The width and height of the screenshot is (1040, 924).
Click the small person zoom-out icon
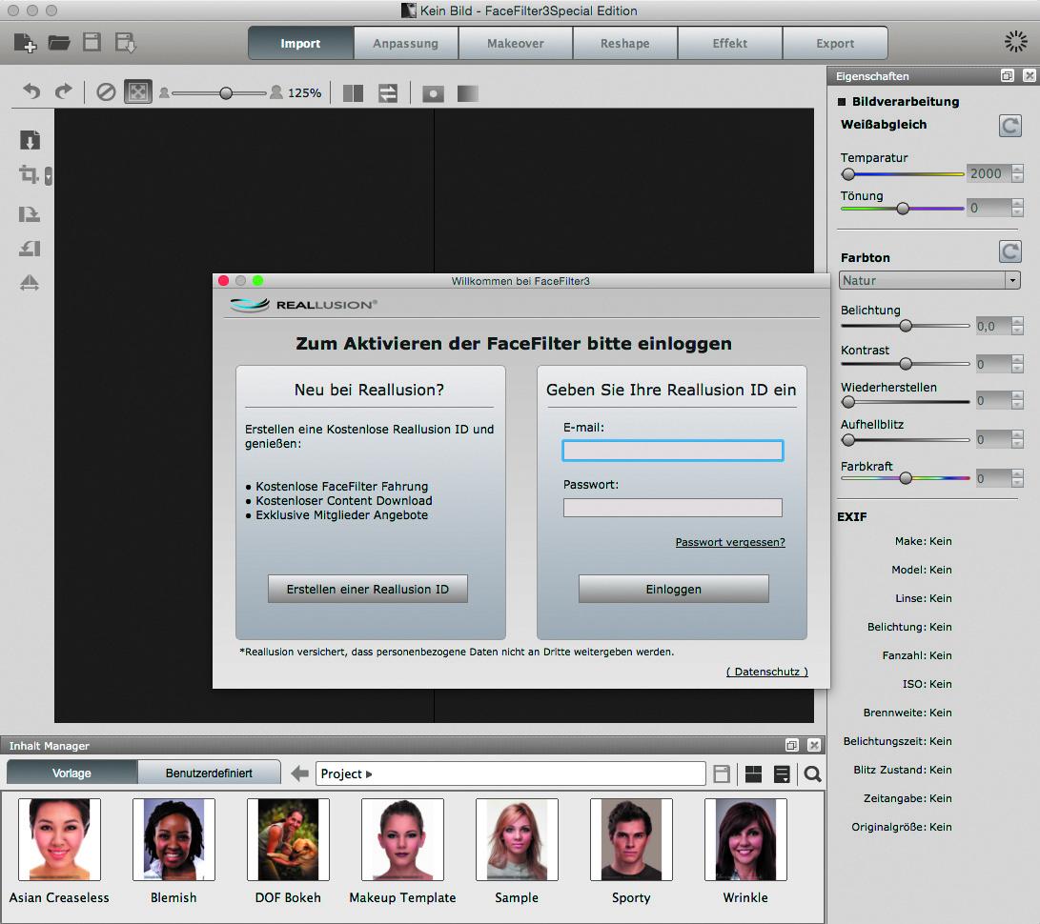pyautogui.click(x=164, y=93)
